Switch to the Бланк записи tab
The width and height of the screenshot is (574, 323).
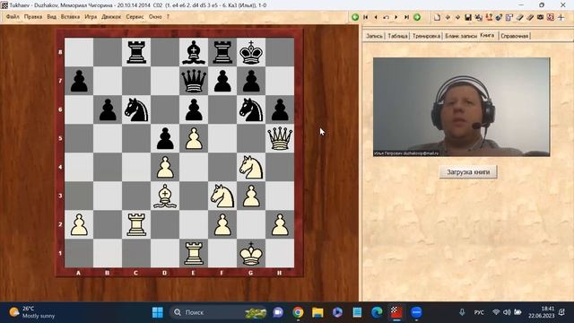pos(461,36)
